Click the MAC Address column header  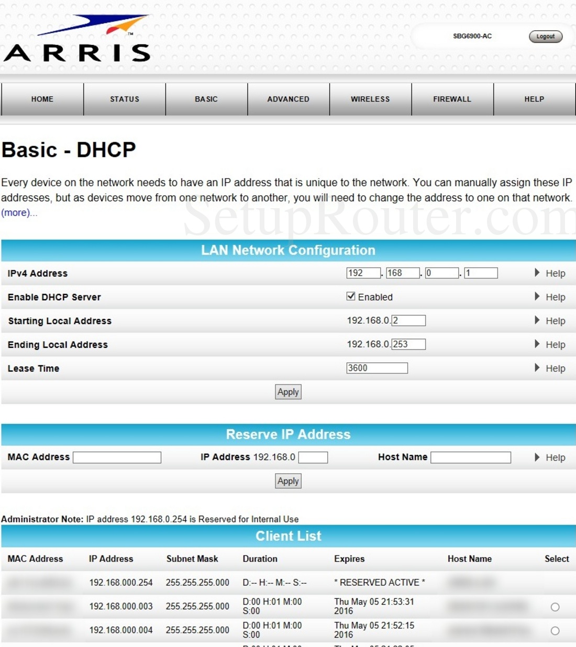tap(35, 559)
